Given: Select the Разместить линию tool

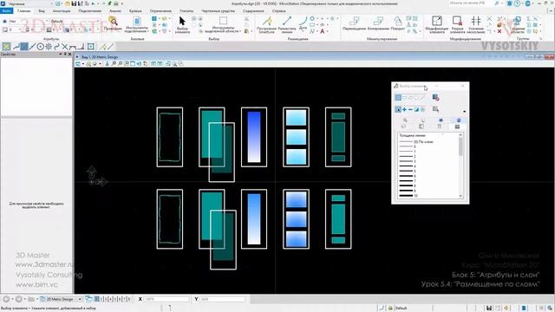Looking at the screenshot, I should (x=287, y=24).
